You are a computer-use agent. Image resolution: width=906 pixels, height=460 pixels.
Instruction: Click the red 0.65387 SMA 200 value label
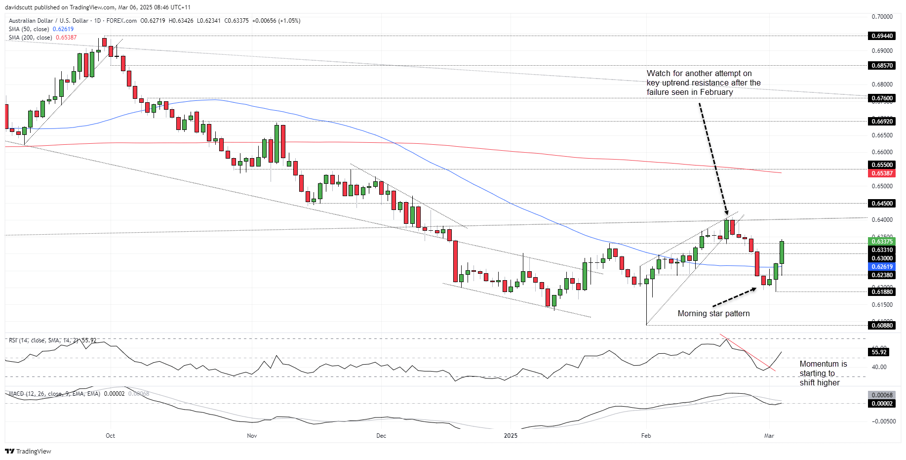tap(882, 173)
